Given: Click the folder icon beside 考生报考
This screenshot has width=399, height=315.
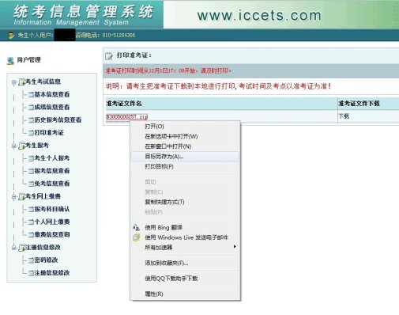Looking at the screenshot, I should pos(21,146).
